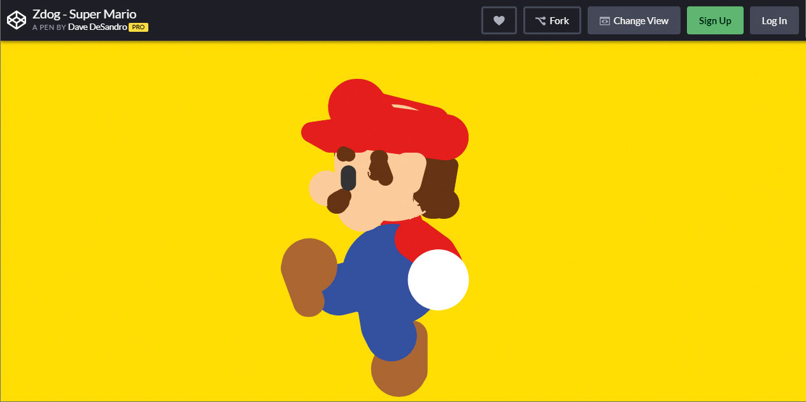Click the green Sign Up button
The image size is (806, 402).
[x=715, y=20]
